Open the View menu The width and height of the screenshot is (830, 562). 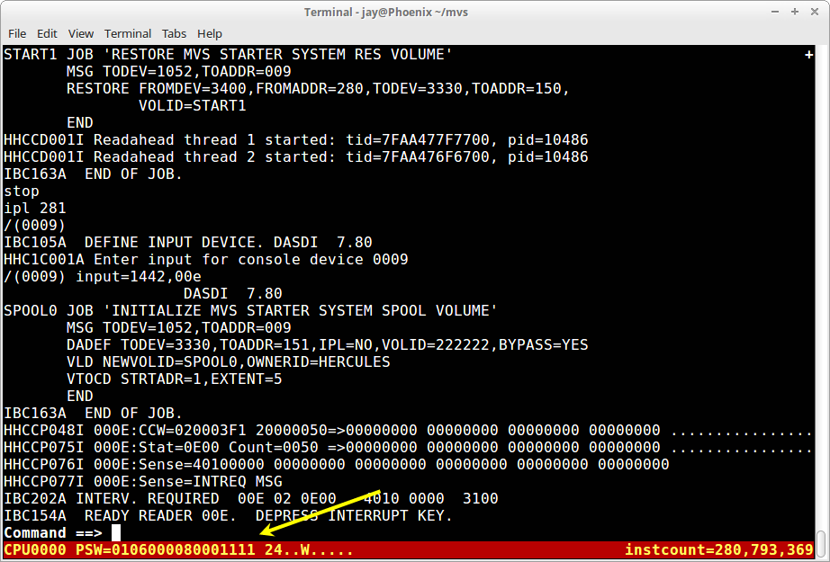pos(80,34)
